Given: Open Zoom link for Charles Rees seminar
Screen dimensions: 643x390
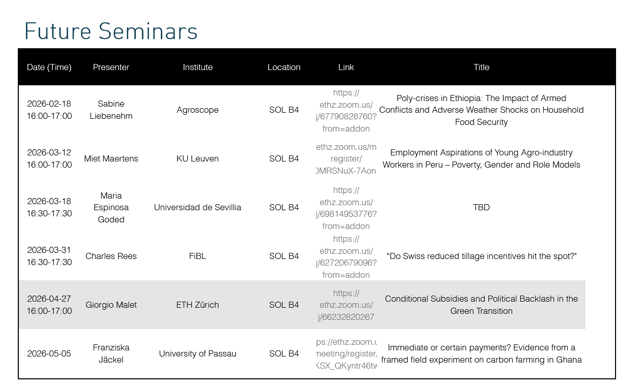Looking at the screenshot, I should click(346, 256).
